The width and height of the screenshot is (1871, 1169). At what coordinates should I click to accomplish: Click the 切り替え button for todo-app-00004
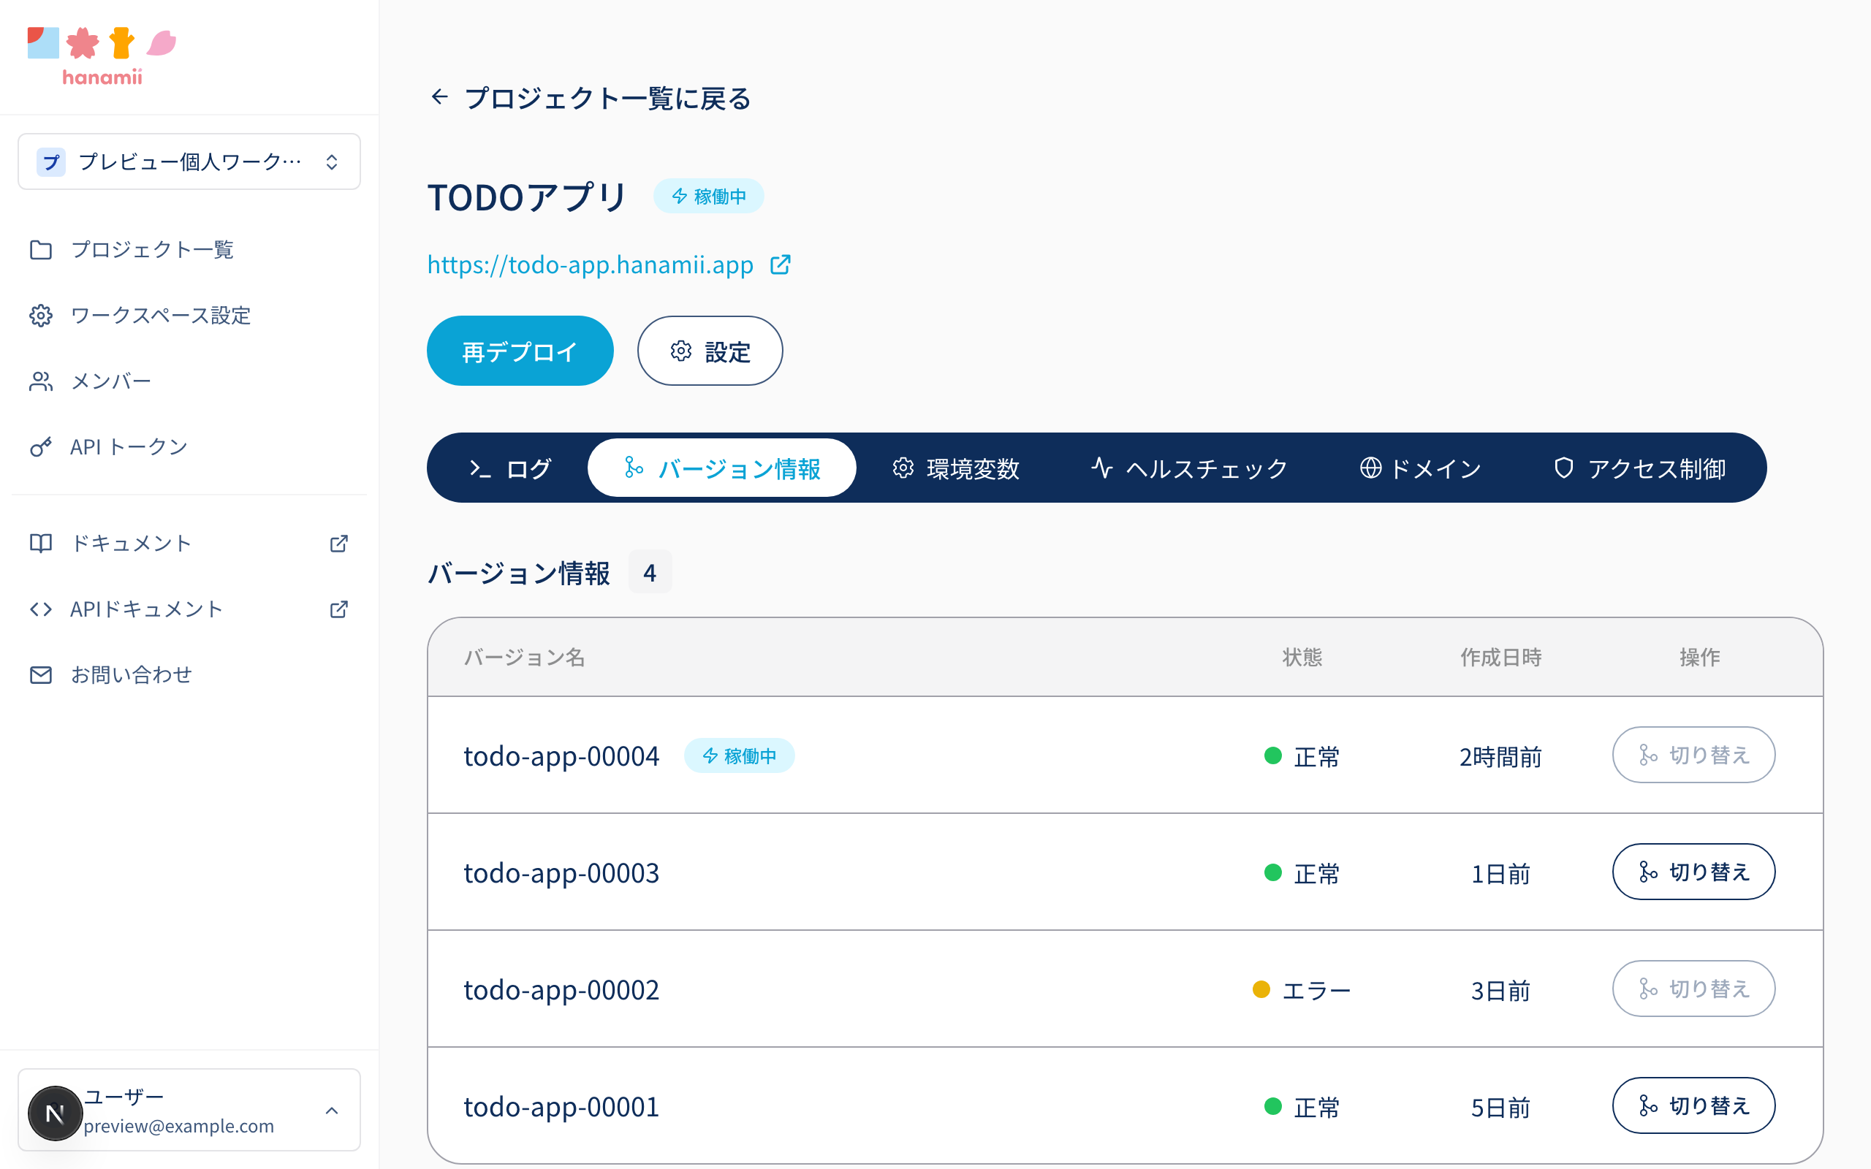pos(1693,755)
